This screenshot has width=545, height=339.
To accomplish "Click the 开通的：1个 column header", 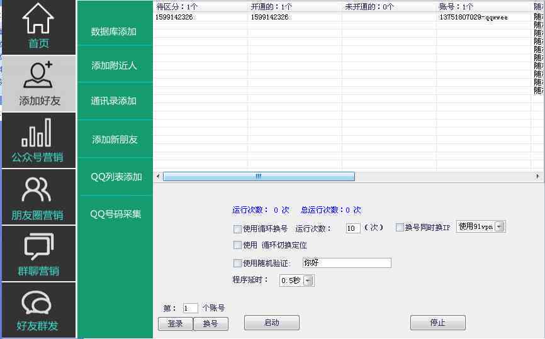I will (295, 6).
